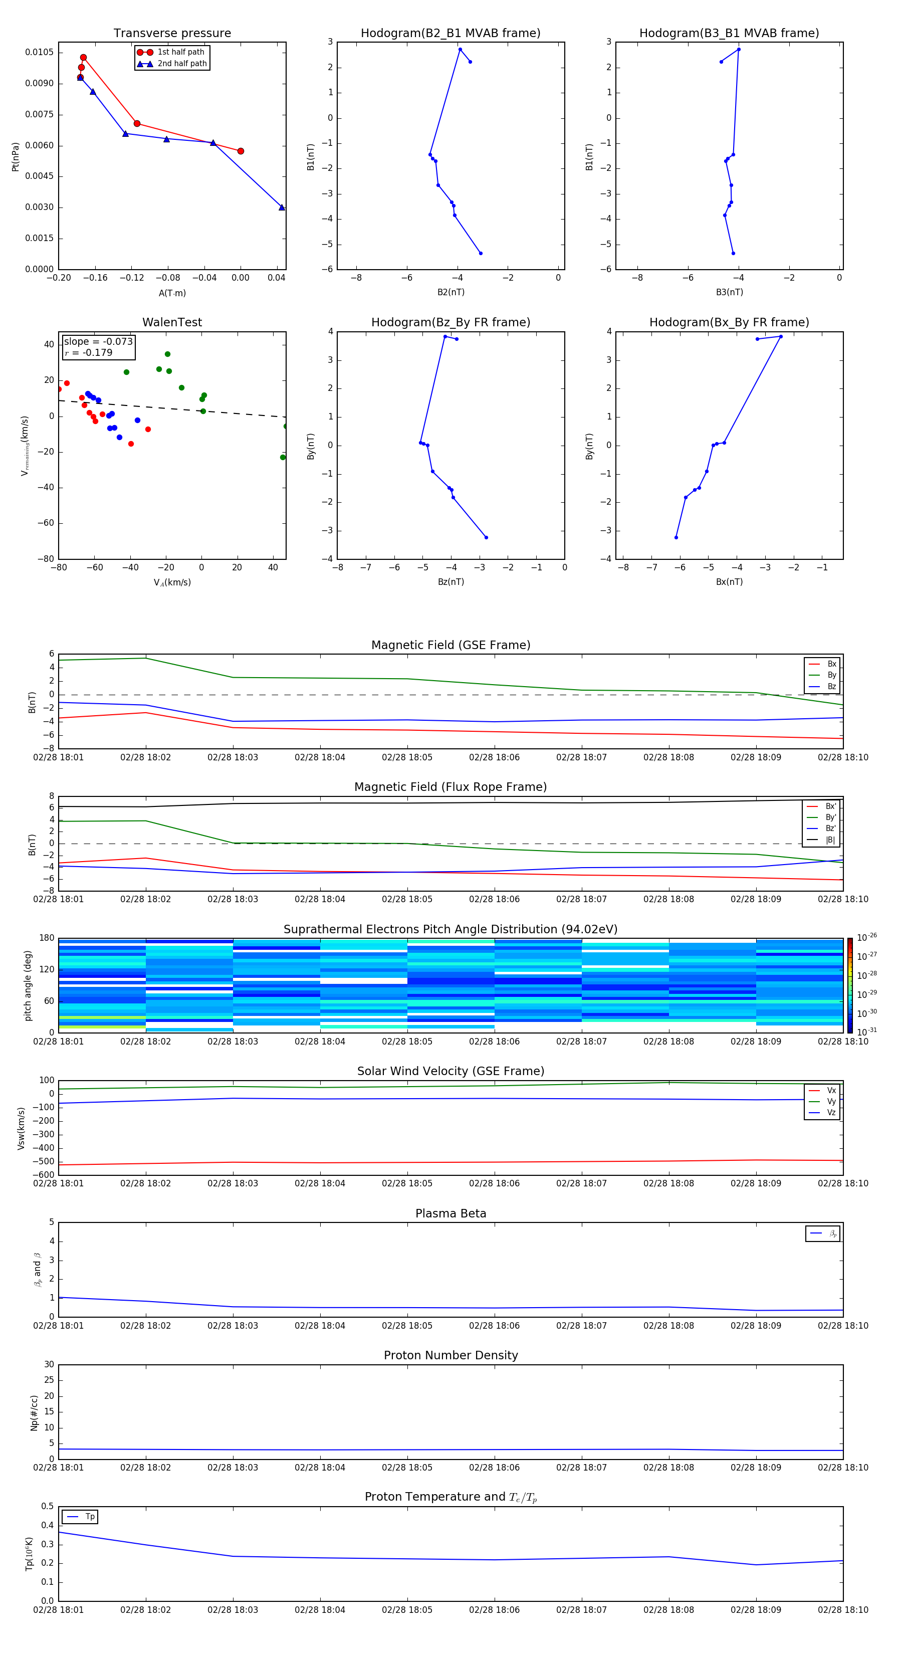Click the 'Proton Temperature and Te/Tp' title
The height and width of the screenshot is (1654, 902).
450,1497
